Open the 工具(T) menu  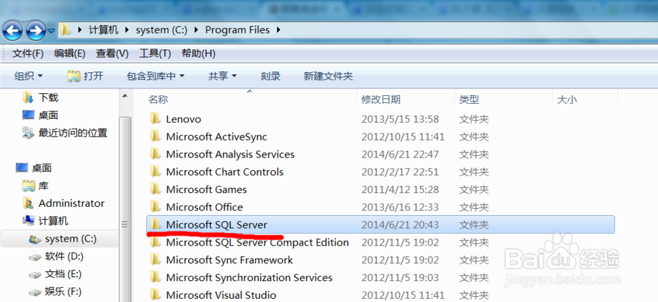click(x=155, y=54)
